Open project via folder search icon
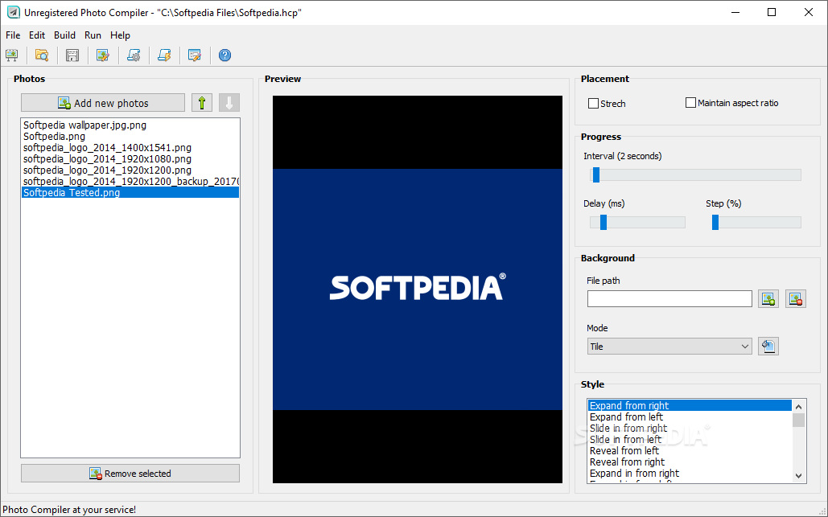The width and height of the screenshot is (828, 517). (x=42, y=55)
